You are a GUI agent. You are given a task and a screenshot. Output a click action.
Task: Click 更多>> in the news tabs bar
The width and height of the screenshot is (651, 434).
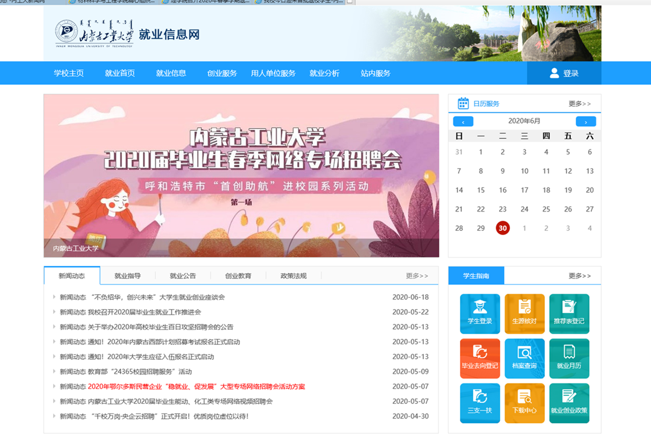click(x=417, y=275)
